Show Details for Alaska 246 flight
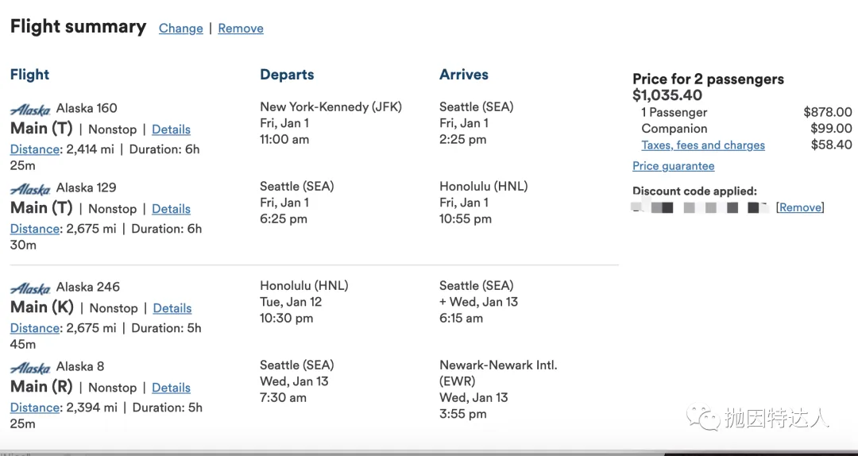Image resolution: width=858 pixels, height=456 pixels. [172, 308]
